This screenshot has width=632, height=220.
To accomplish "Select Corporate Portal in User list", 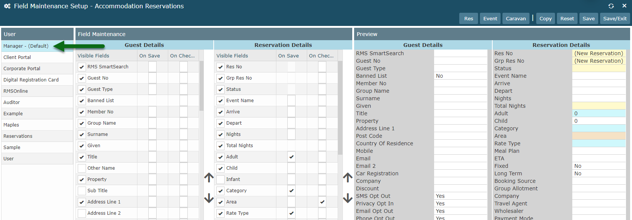I will [x=37, y=68].
